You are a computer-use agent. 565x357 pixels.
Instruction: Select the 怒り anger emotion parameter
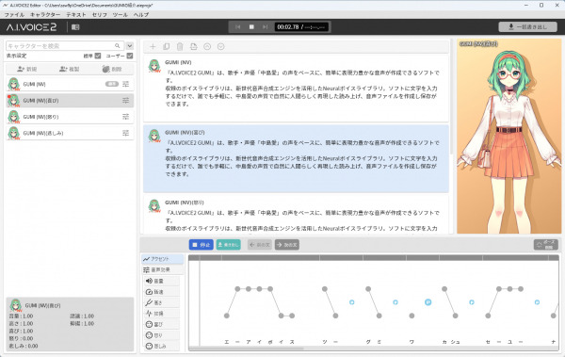(162, 335)
